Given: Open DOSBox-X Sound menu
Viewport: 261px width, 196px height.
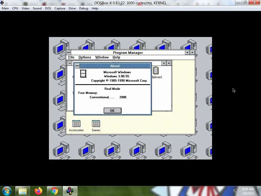Looking at the screenshot, I should [37, 8].
